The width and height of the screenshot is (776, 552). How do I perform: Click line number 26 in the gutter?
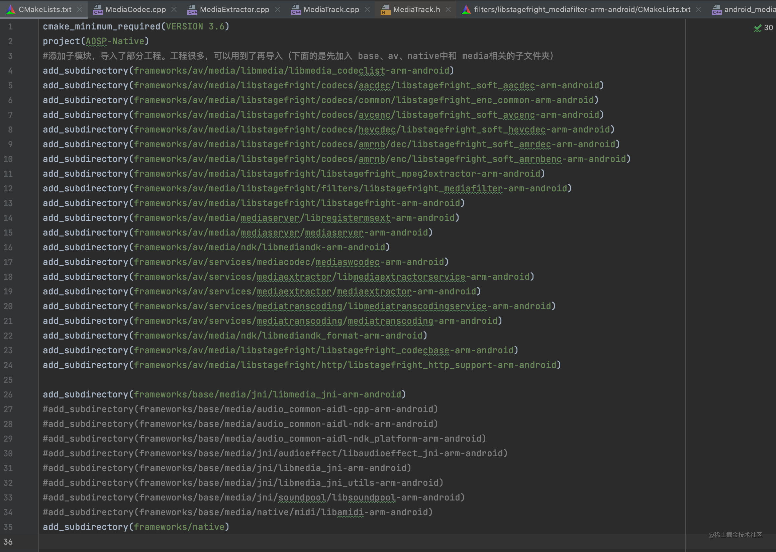(x=8, y=394)
